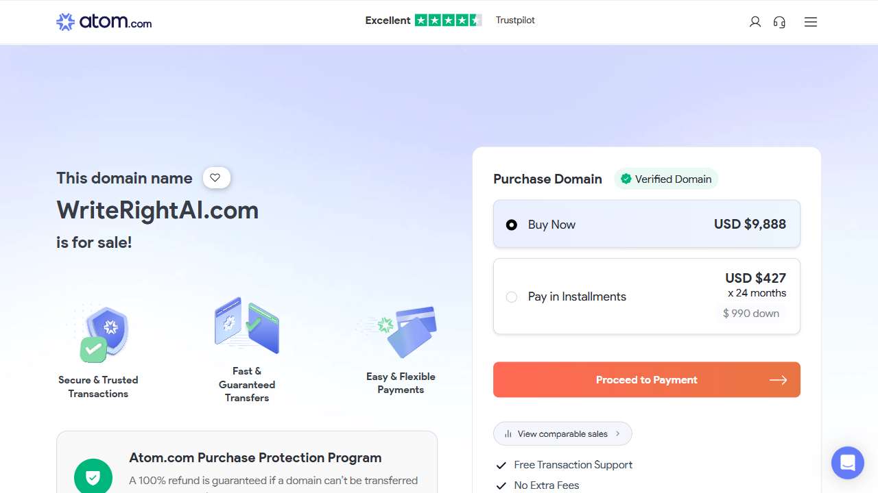This screenshot has height=493, width=878.
Task: Click the atom.com logo
Action: tap(104, 22)
